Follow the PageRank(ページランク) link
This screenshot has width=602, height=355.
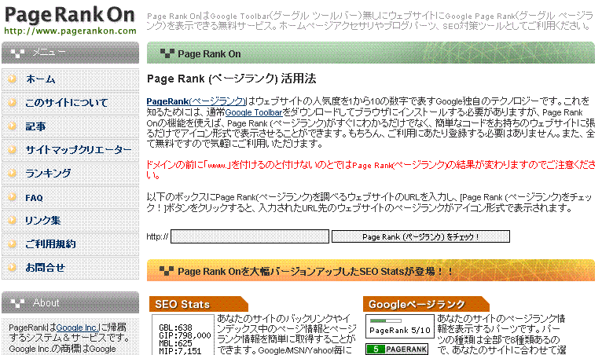(x=196, y=101)
